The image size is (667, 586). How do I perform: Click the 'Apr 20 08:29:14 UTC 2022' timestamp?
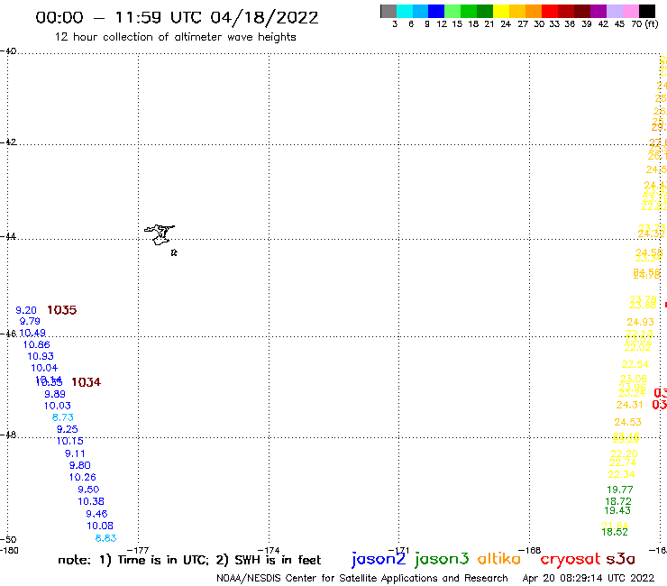point(588,578)
